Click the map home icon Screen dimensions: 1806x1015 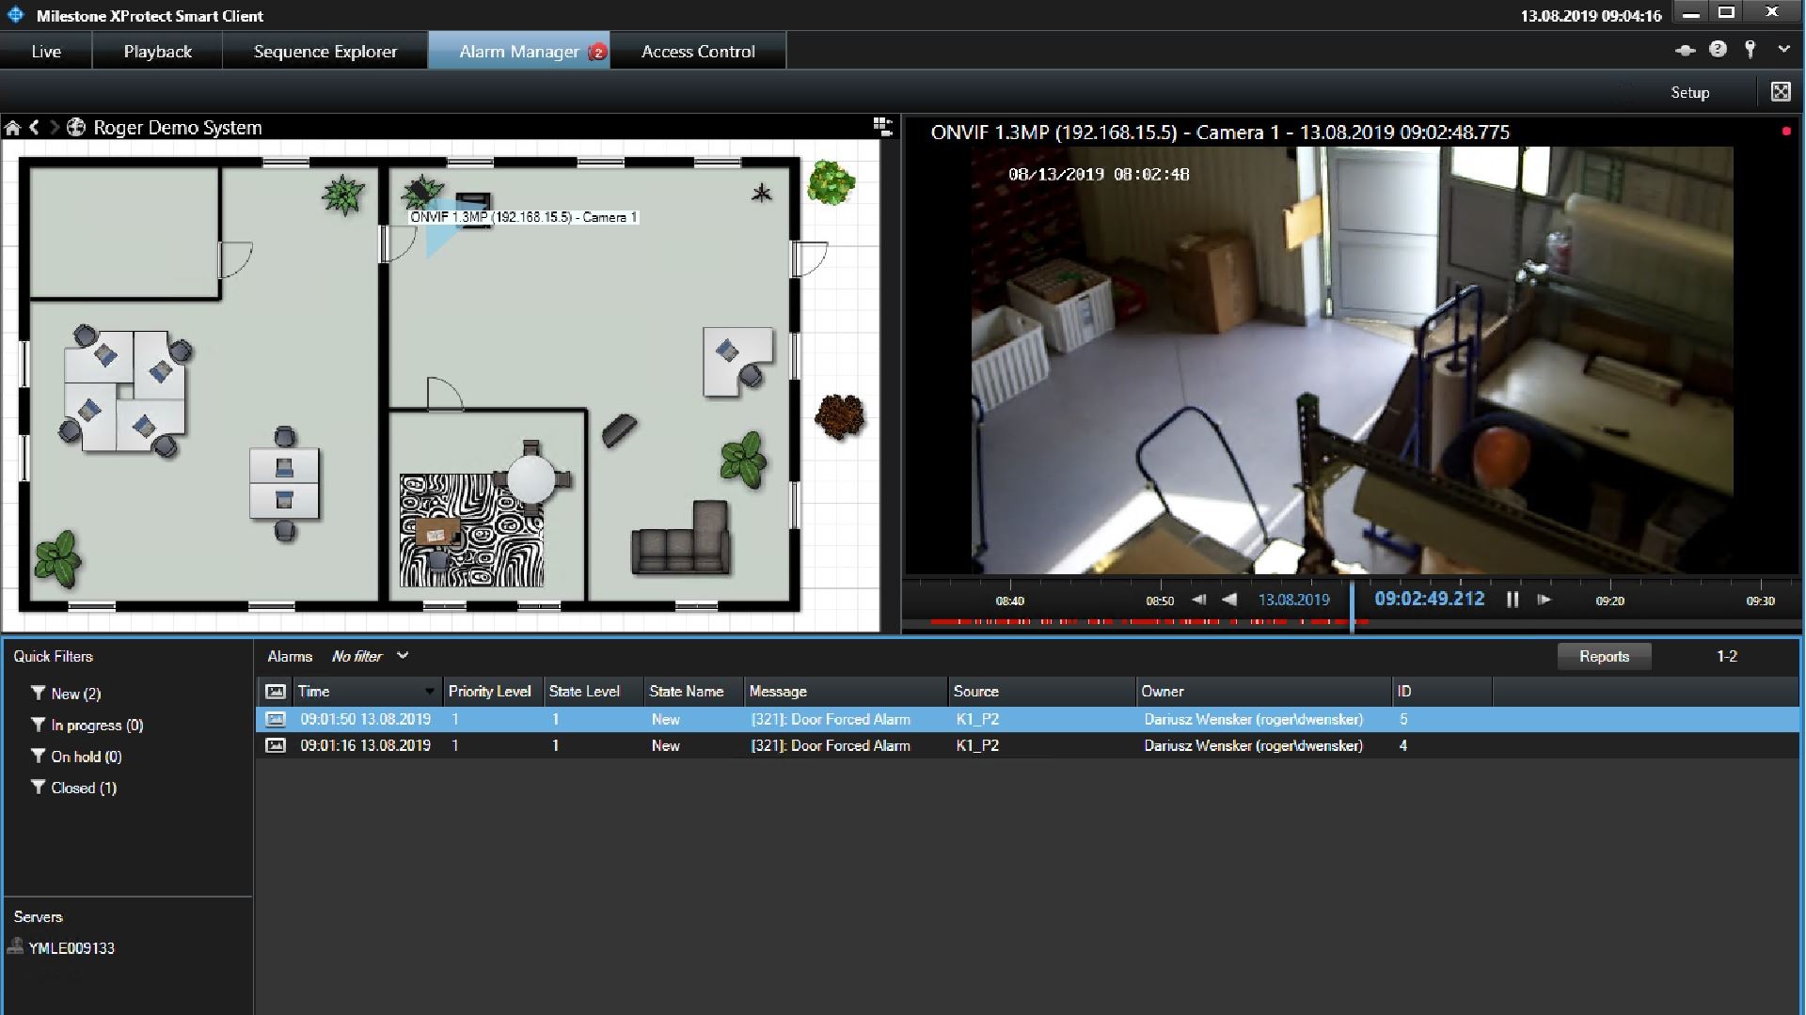[x=12, y=128]
